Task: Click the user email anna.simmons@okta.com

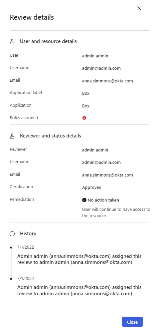Action: pyautogui.click(x=107, y=81)
